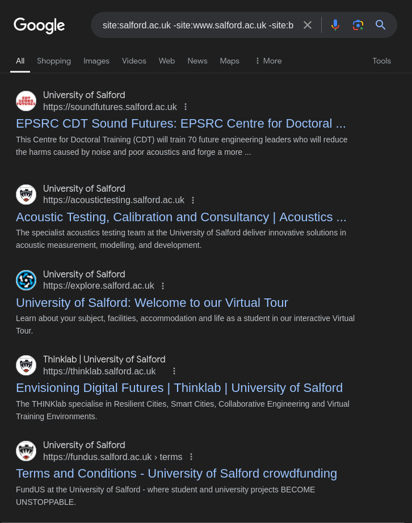This screenshot has width=412, height=523.
Task: Switch to the Images tab
Action: click(x=96, y=61)
